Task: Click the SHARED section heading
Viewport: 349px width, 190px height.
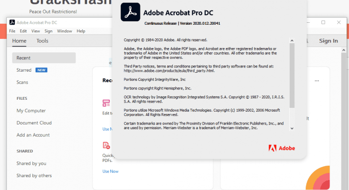Action: [x=25, y=151]
